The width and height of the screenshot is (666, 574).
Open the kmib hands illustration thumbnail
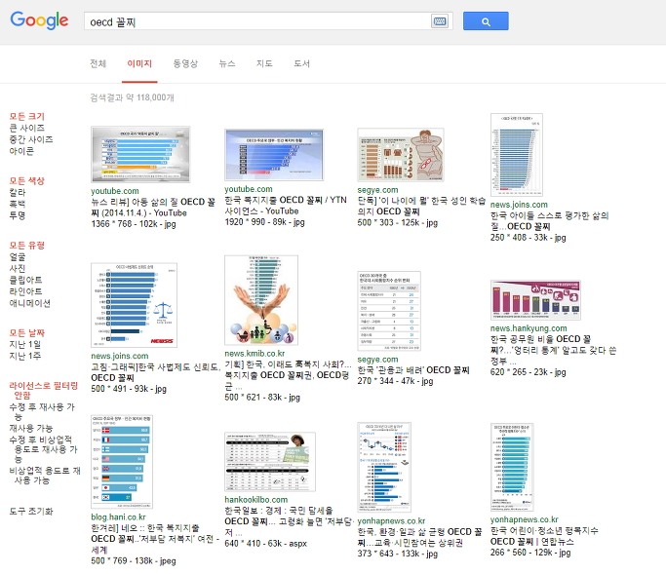[261, 300]
